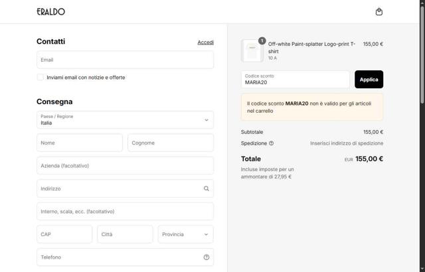Click the Subtotale label
The image size is (425, 272).
252,132
